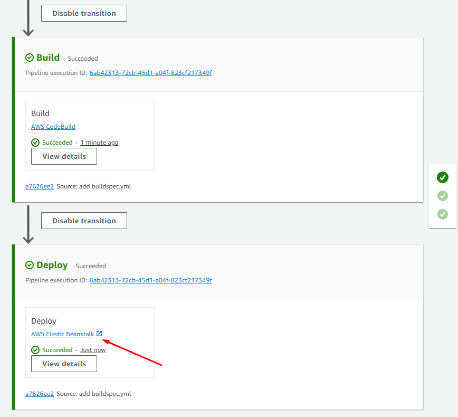Click the Succeeded status icon in the Build action card
Viewport: 458px width, 417px height.
point(35,143)
